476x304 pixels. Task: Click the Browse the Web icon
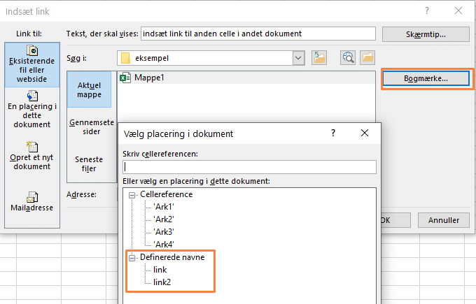pyautogui.click(x=348, y=57)
